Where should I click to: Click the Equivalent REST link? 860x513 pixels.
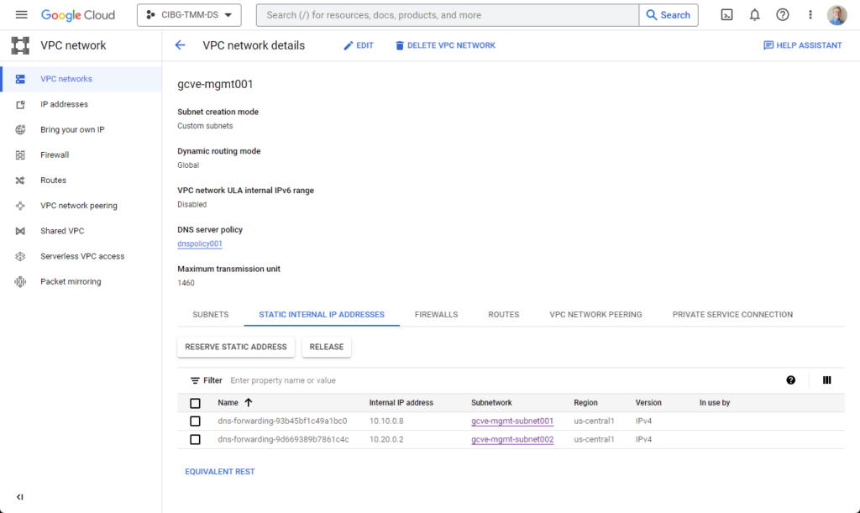point(220,471)
